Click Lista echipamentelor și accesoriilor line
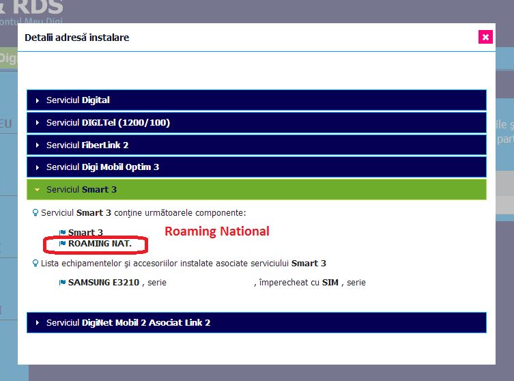Viewport: 514px width, 381px height. pos(183,264)
